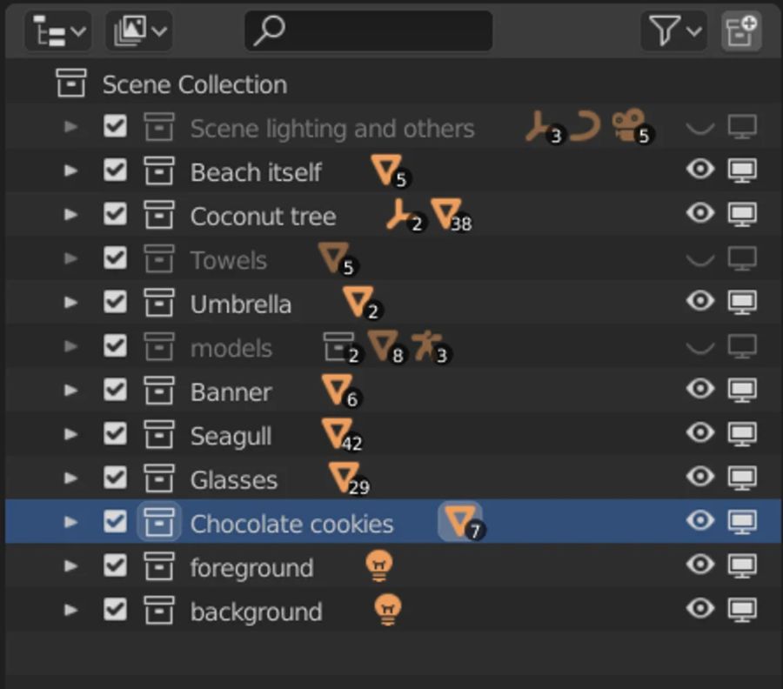This screenshot has width=783, height=689.
Task: Click the collection icon of Umbrella
Action: pyautogui.click(x=158, y=303)
